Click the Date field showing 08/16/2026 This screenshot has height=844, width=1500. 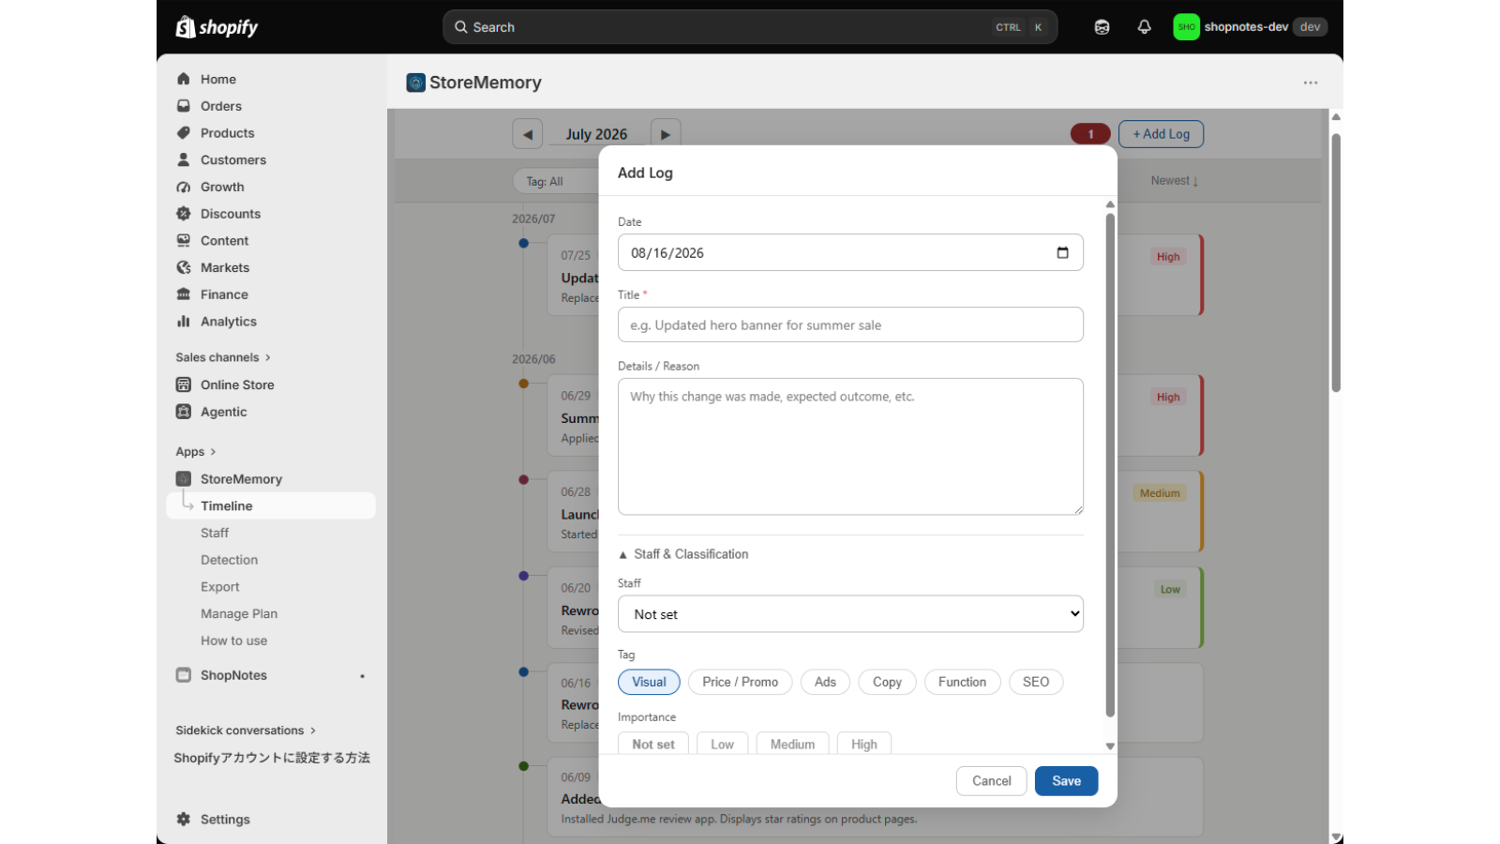point(850,252)
